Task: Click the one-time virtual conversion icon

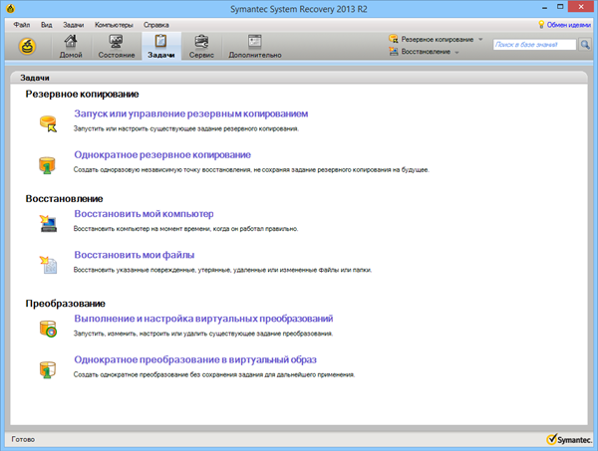Action: click(48, 367)
